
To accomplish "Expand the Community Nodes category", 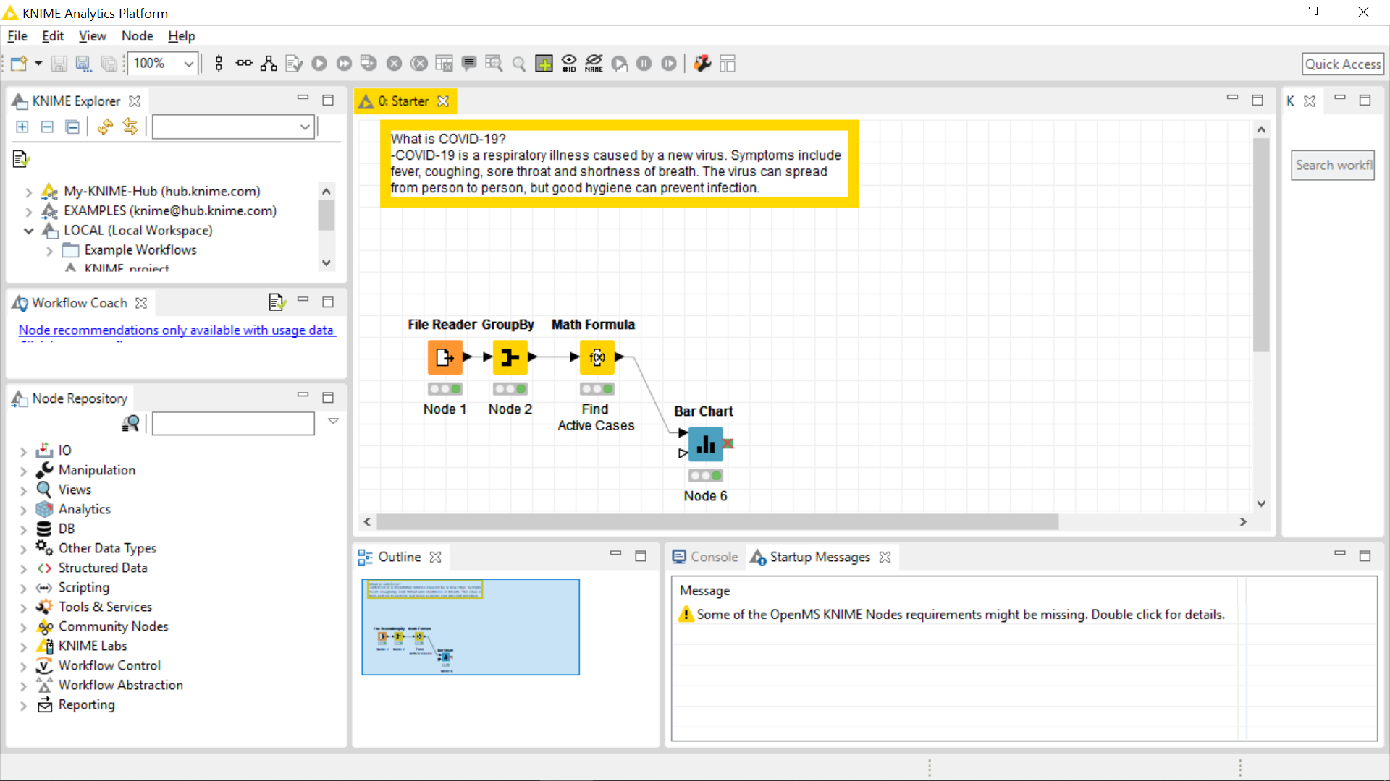I will (23, 627).
